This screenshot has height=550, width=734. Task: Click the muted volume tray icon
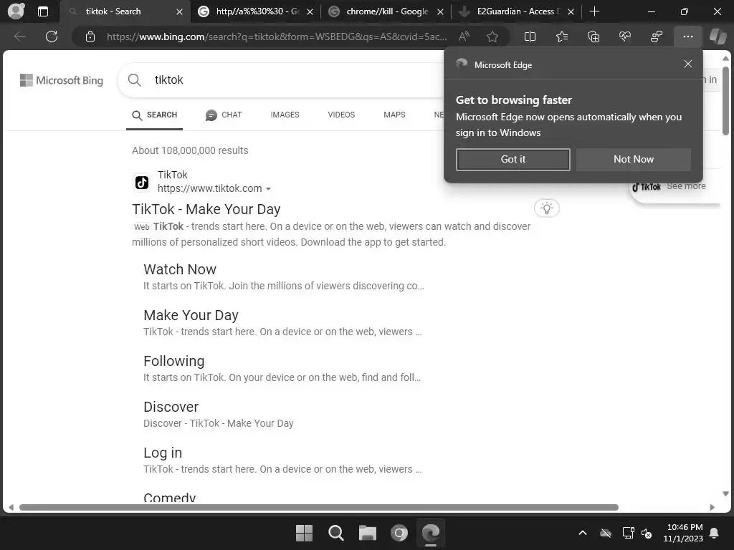tap(647, 533)
